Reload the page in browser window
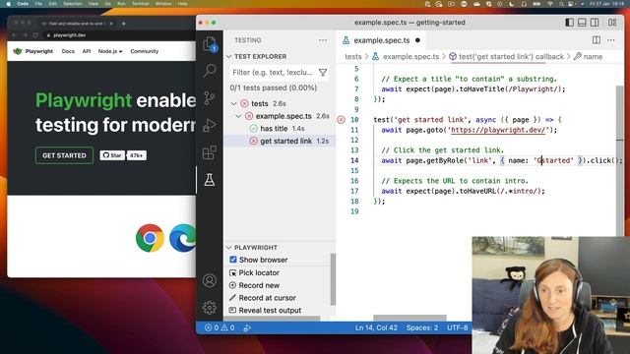Viewport: 630px width, 354px height. tap(35, 35)
